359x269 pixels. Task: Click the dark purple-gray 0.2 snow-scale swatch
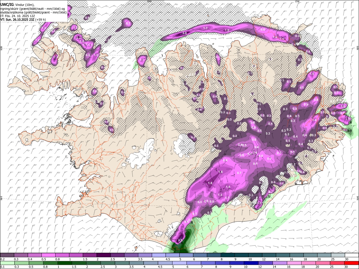tap(7, 255)
